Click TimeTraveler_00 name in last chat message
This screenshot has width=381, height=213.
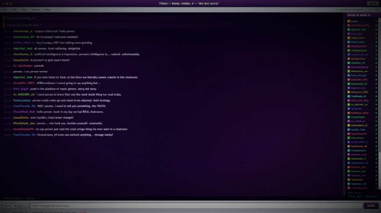click(x=24, y=135)
